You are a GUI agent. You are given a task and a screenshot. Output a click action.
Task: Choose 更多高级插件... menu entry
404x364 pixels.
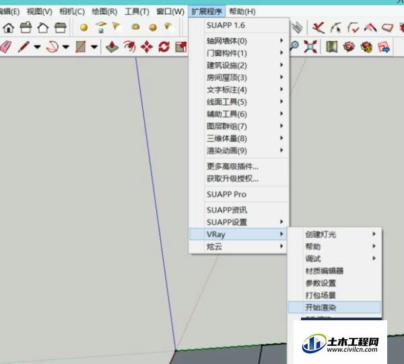pyautogui.click(x=238, y=166)
